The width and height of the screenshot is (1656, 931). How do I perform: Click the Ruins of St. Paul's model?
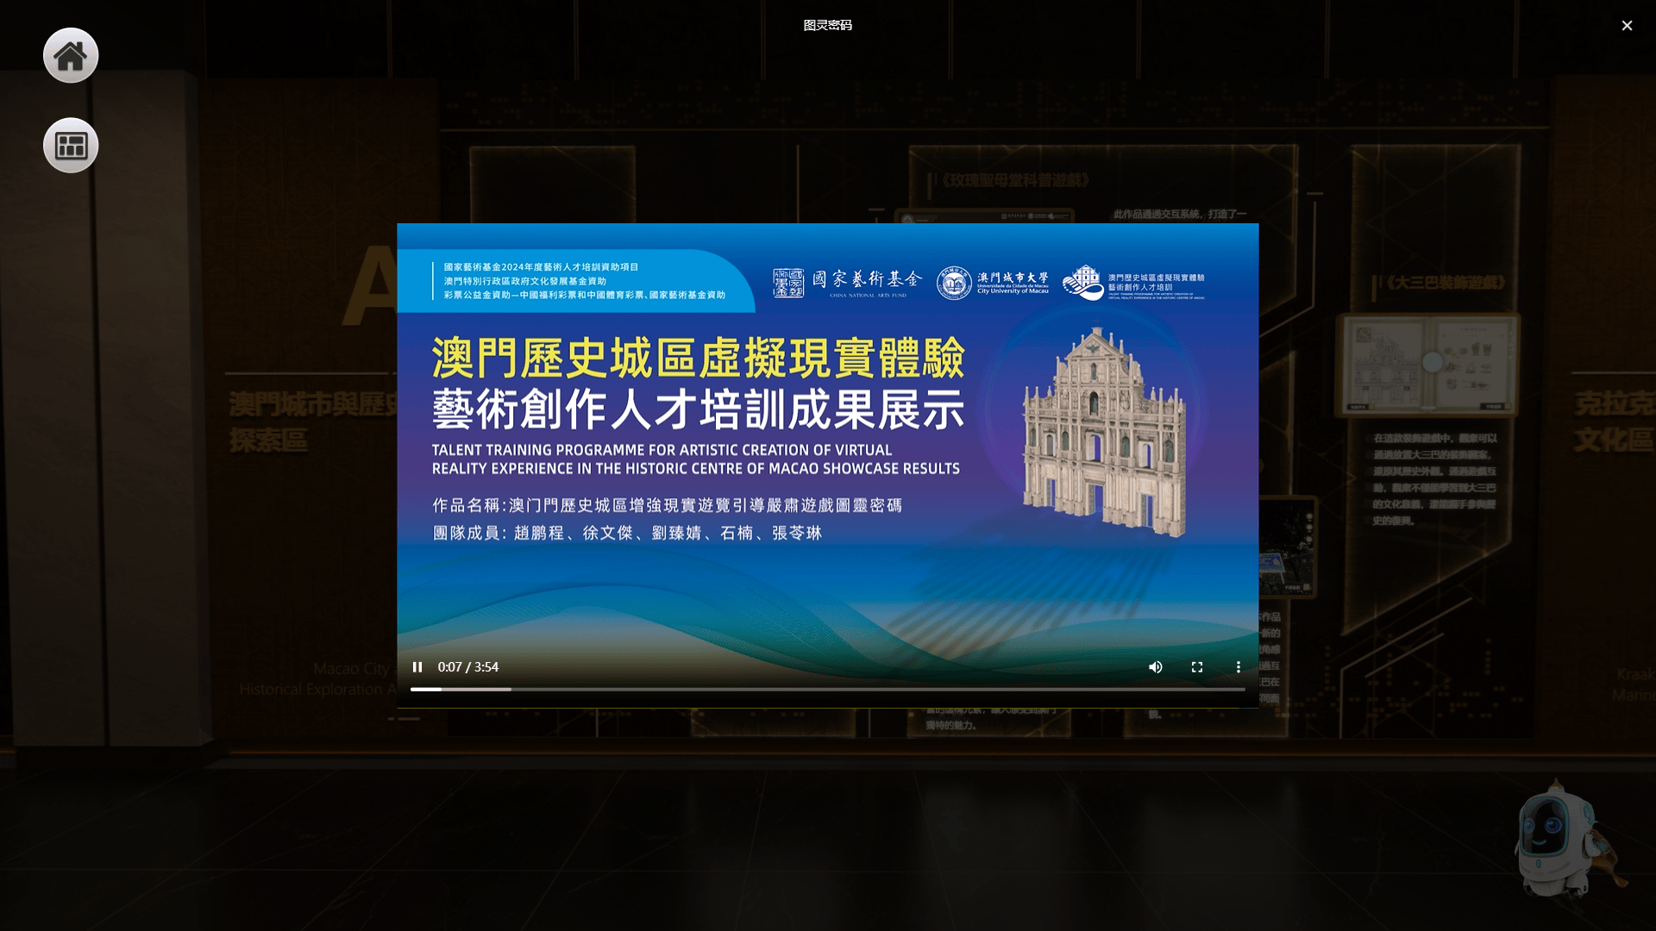click(x=1103, y=431)
